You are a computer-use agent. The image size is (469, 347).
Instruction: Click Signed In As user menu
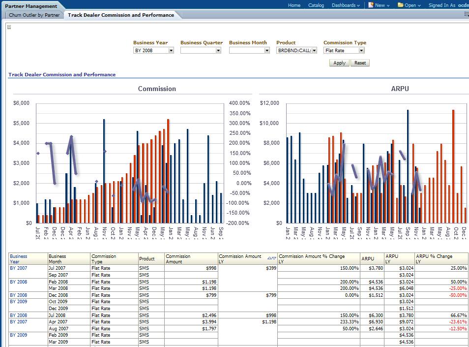pos(448,5)
